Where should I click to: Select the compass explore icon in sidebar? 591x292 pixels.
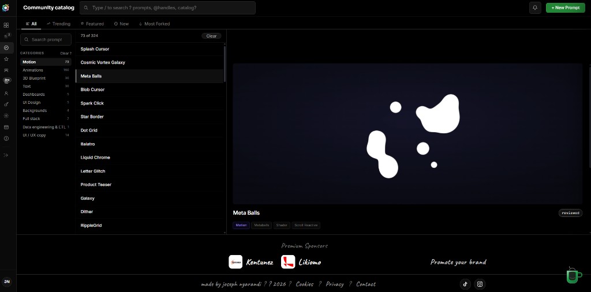[6, 47]
